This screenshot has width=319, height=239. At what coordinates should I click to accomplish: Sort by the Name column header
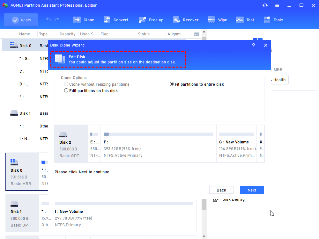coord(25,34)
